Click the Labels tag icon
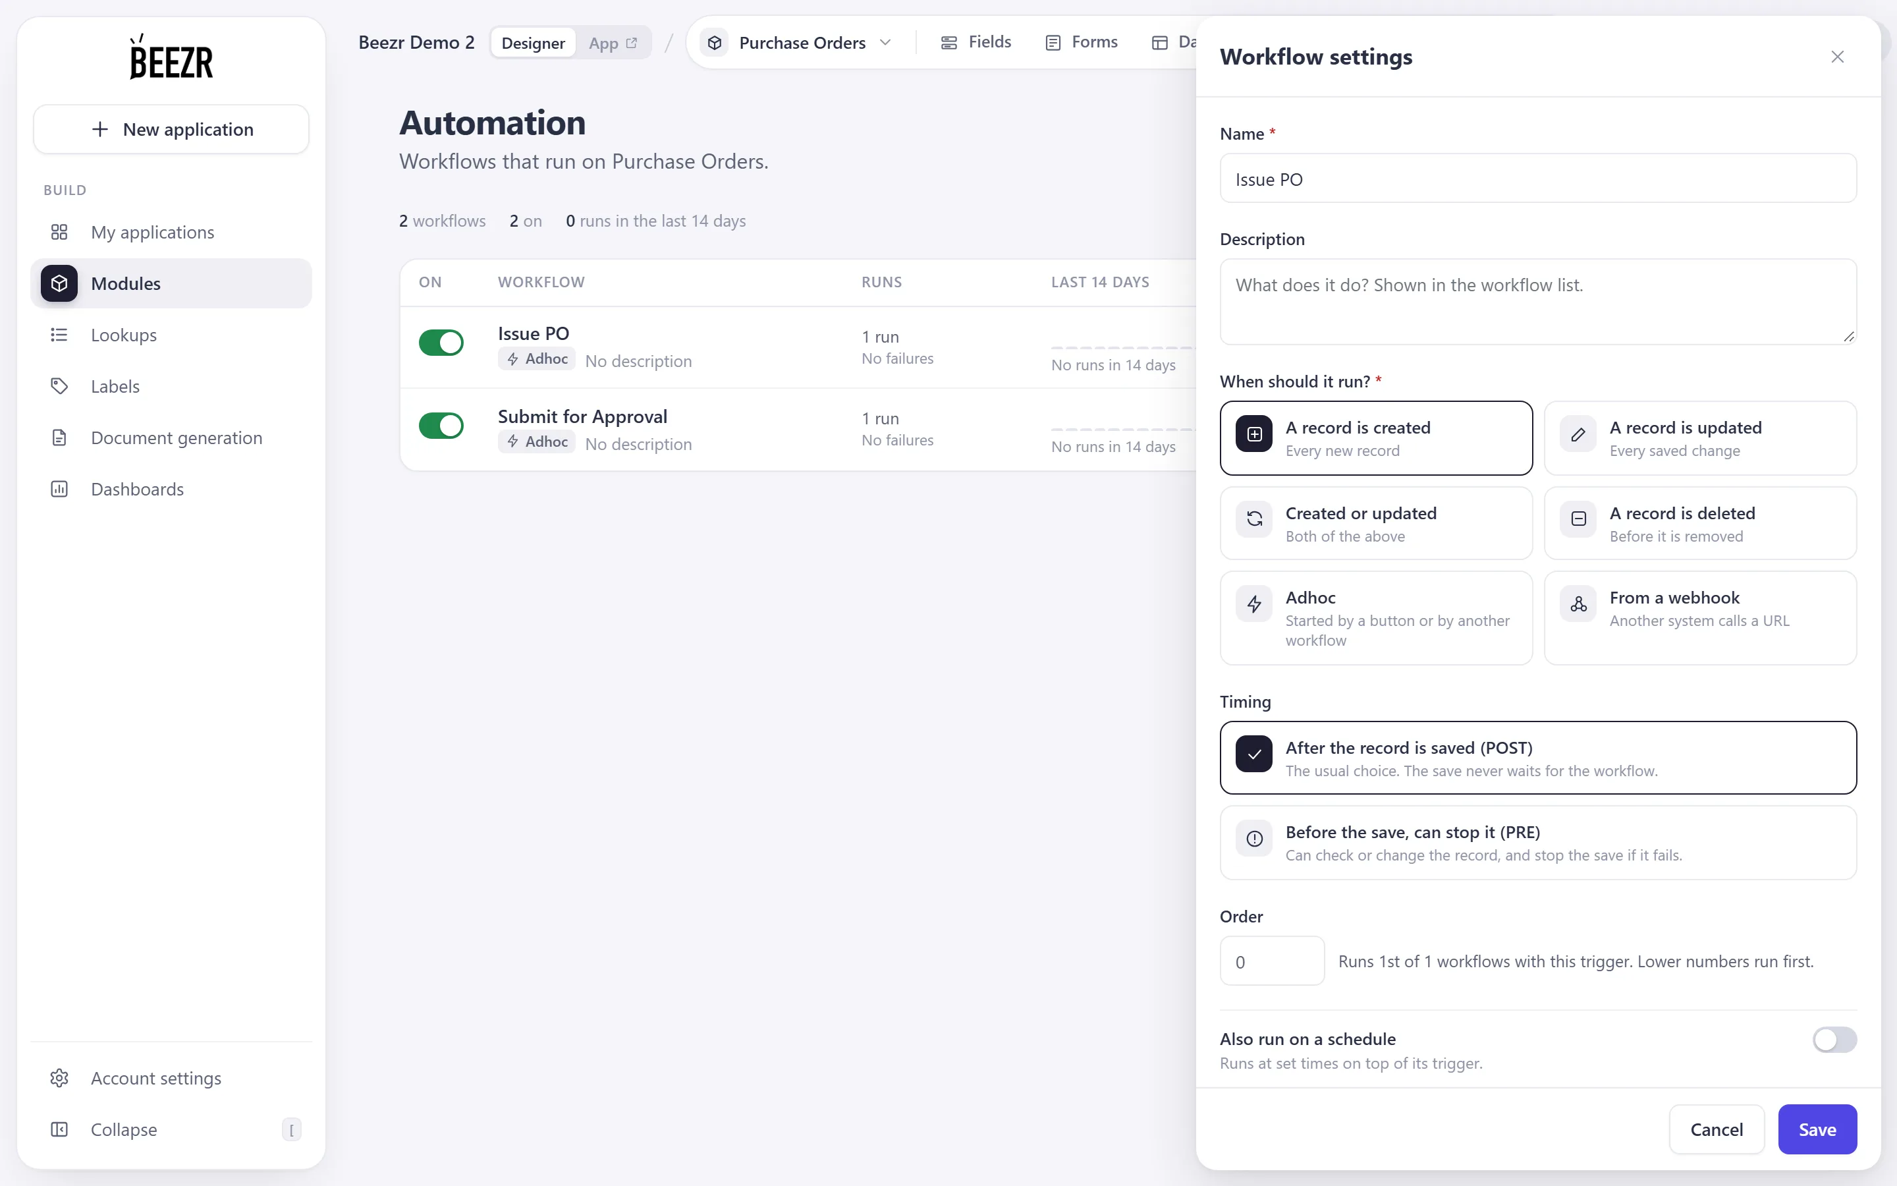 click(59, 386)
